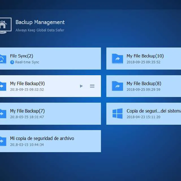The height and width of the screenshot is (181, 181).
Task: Run My File Backup(9) with play button
Action: point(81,86)
